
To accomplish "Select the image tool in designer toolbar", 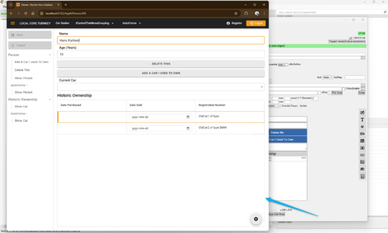I will tap(362, 148).
